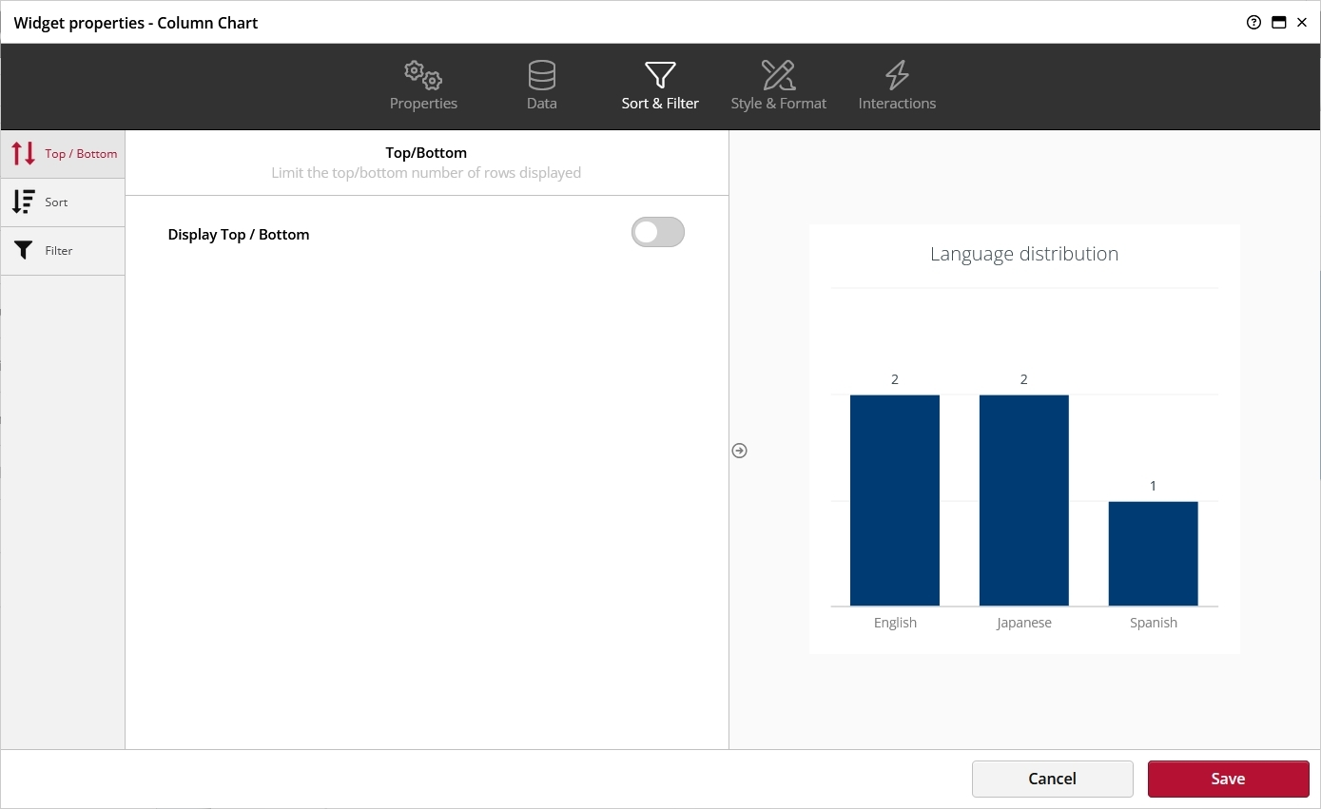Image resolution: width=1321 pixels, height=809 pixels.
Task: Click the Top / Bottom arrows icon
Action: (23, 153)
